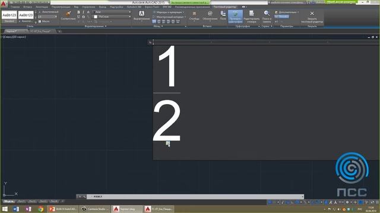
Task: Open Word from the taskbar
Action: pyautogui.click(x=16, y=209)
